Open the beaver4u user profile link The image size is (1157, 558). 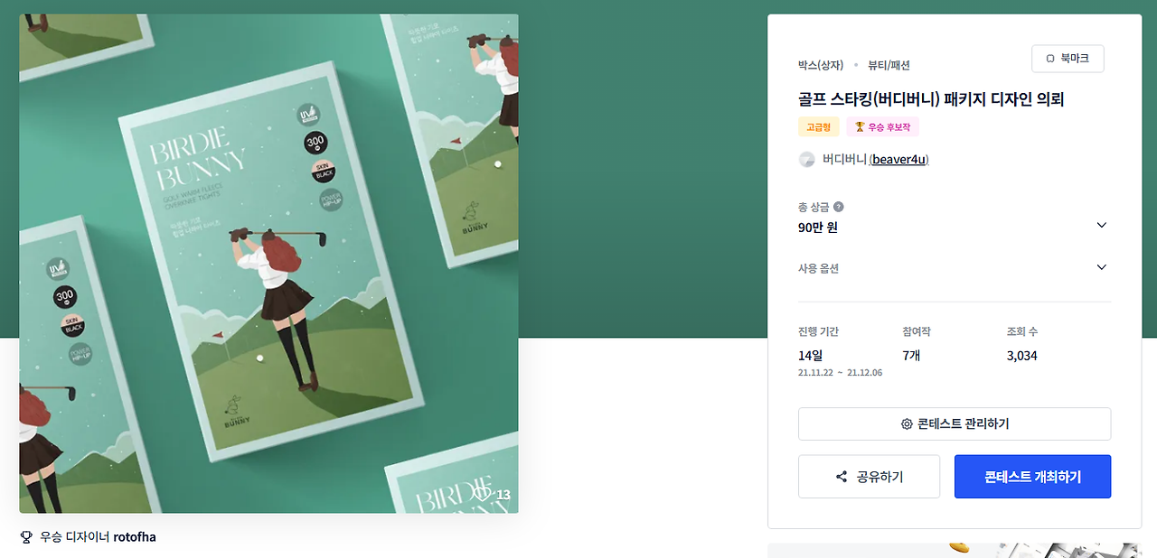(898, 160)
